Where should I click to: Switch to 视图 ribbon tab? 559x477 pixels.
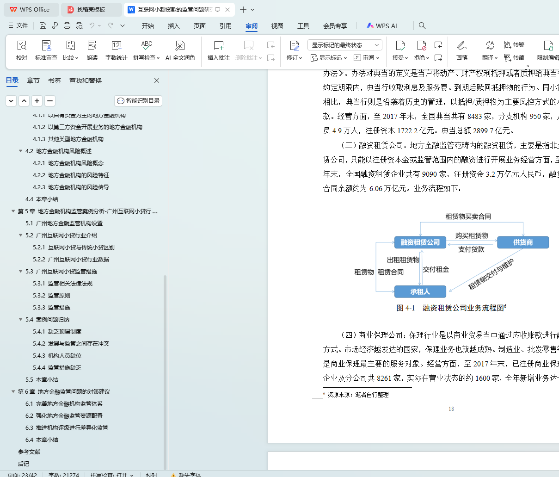click(277, 26)
